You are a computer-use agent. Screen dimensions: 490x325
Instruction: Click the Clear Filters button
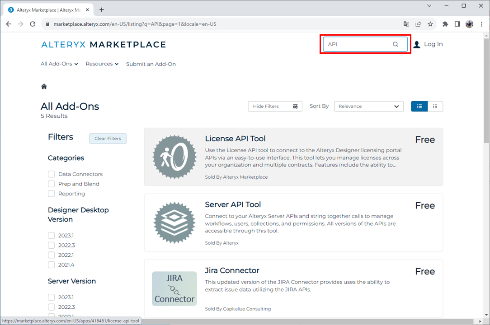pyautogui.click(x=108, y=139)
